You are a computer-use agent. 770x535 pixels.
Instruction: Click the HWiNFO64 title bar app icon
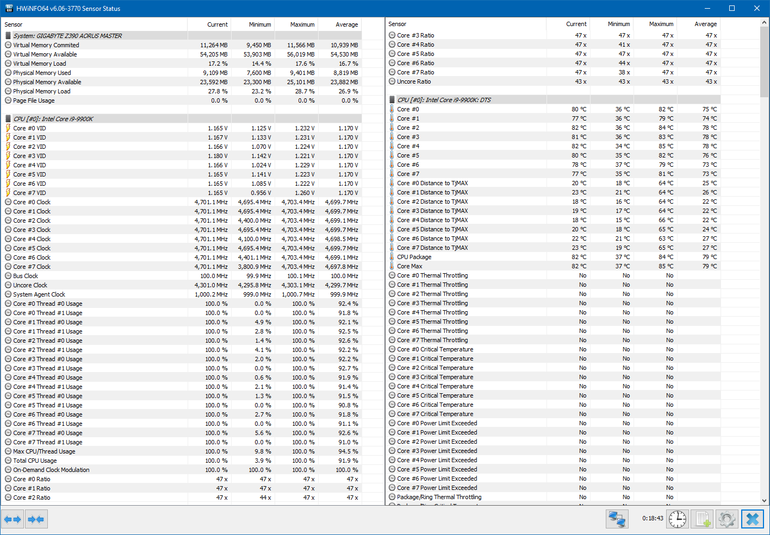9,8
